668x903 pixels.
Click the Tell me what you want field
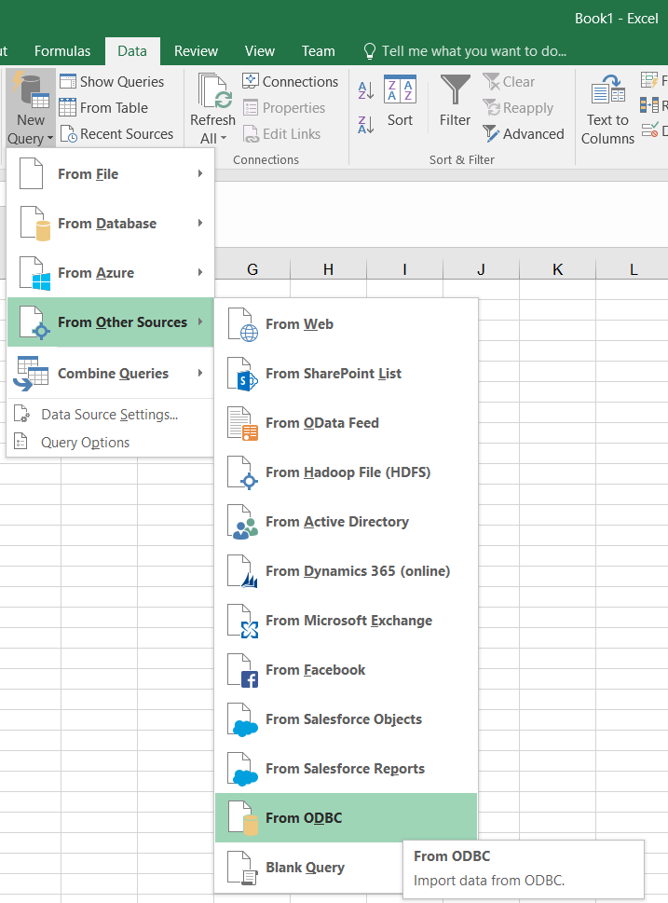coord(466,51)
